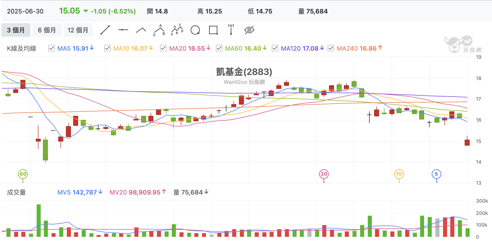Click the blue 5 marker circle
Image resolution: width=492 pixels, height=241 pixels.
click(436, 174)
